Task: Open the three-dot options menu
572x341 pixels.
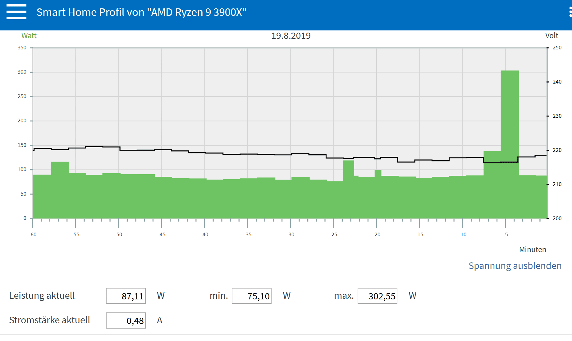Action: (570, 12)
